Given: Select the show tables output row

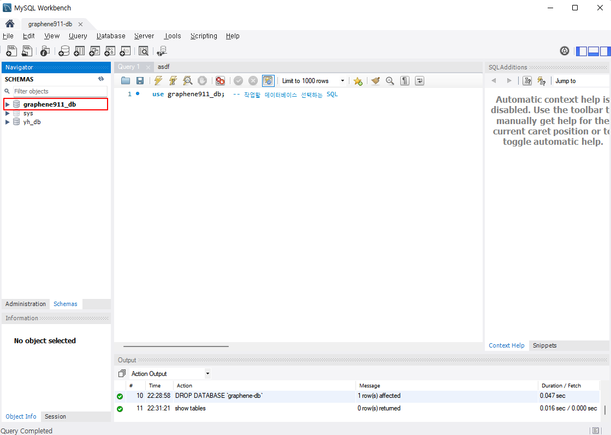Looking at the screenshot, I should [357, 408].
